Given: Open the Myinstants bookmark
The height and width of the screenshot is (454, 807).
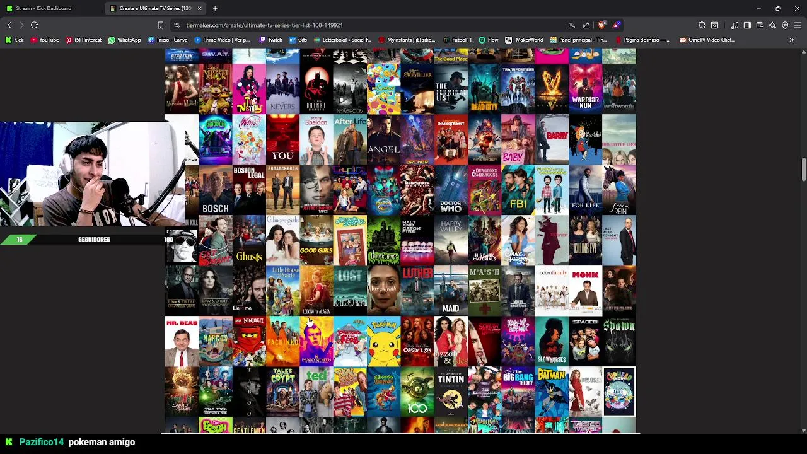Looking at the screenshot, I should tap(406, 40).
